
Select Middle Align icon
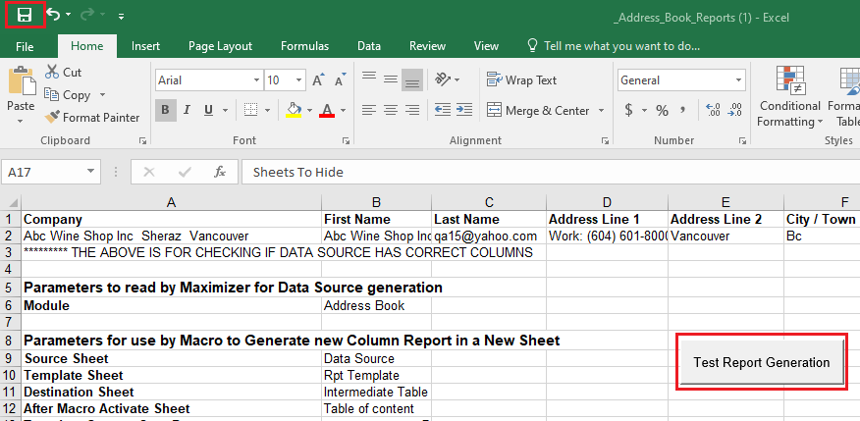391,79
